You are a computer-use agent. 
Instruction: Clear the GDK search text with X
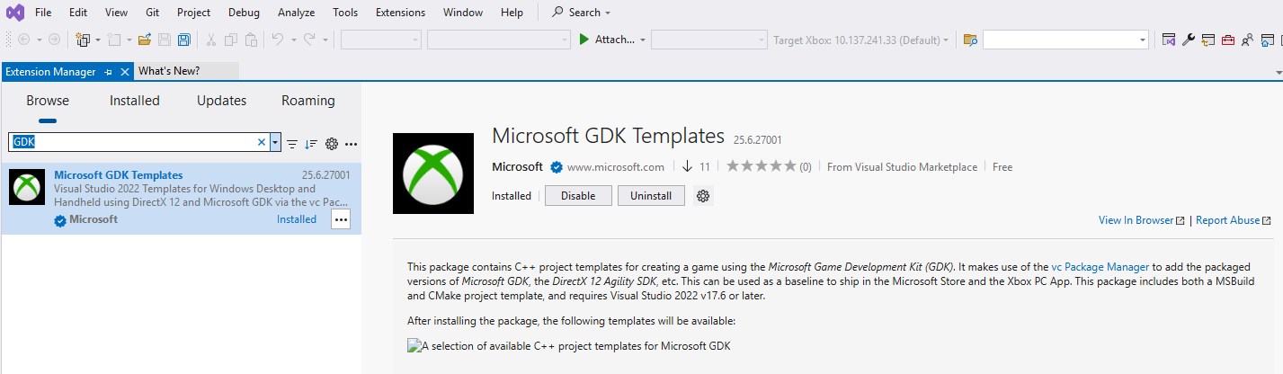(262, 142)
